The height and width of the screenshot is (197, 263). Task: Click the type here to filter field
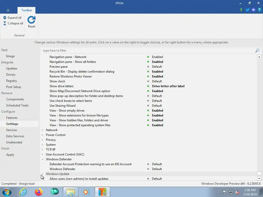tap(148, 51)
